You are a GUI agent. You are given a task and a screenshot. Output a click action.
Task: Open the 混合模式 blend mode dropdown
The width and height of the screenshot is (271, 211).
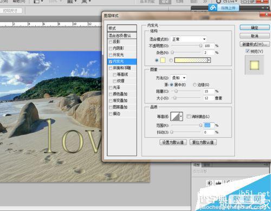click(189, 39)
